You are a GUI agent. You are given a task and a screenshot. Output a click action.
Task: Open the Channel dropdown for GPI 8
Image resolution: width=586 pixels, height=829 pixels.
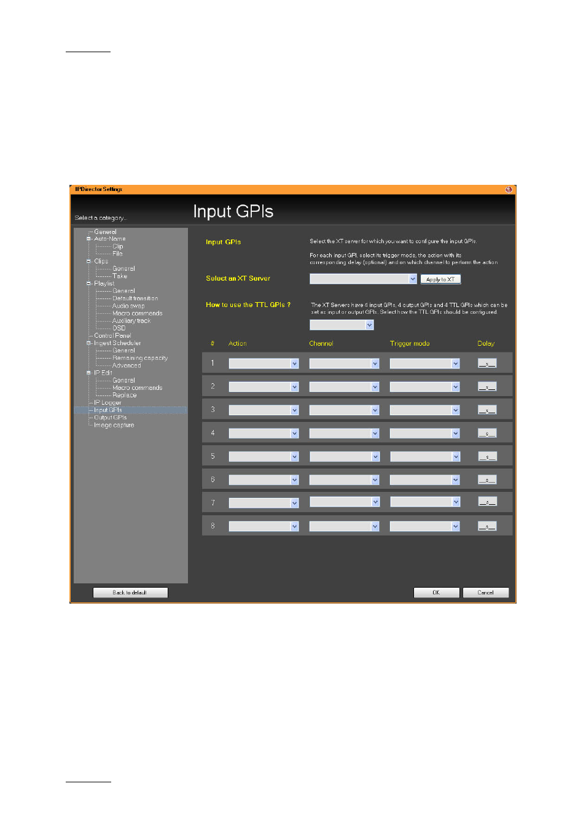344,526
